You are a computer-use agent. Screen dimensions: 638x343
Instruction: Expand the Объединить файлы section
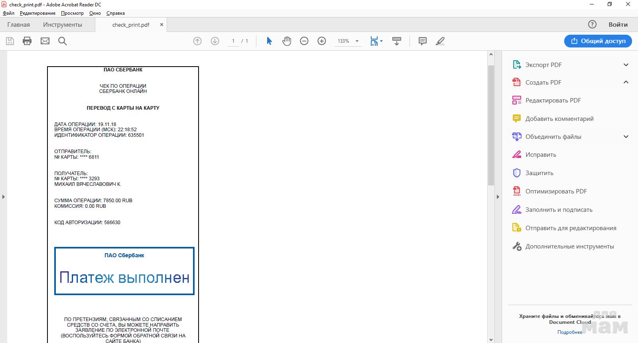point(626,136)
